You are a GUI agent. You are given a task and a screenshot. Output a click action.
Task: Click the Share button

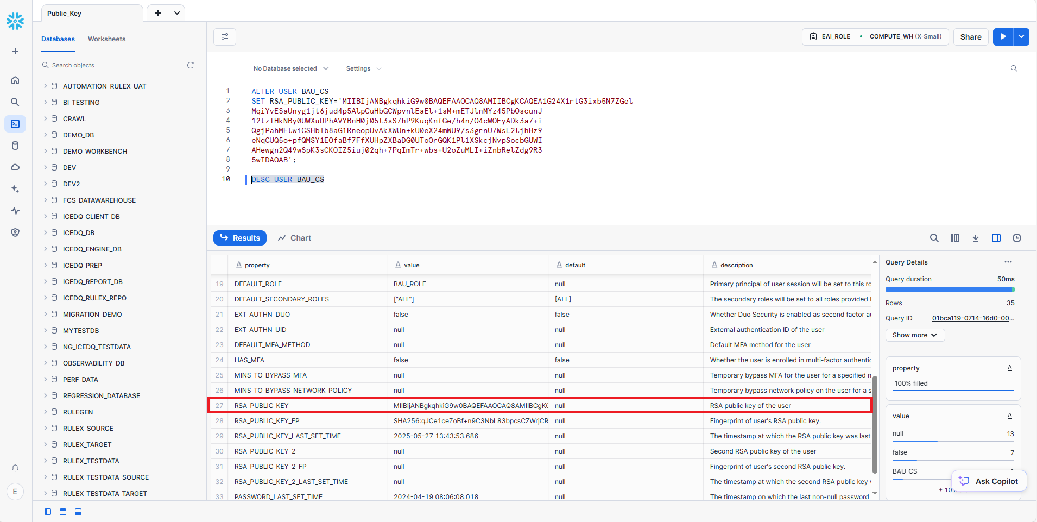click(970, 36)
